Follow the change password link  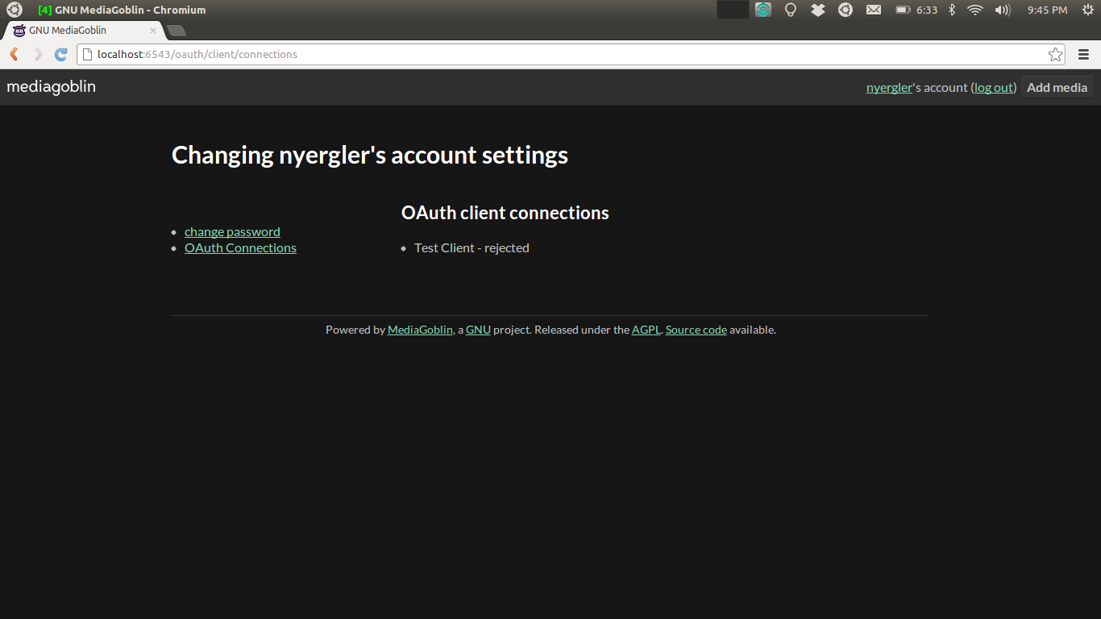(232, 232)
